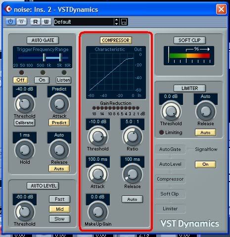The height and width of the screenshot is (237, 230).
Task: Toggle the Signalflow On button
Action: pyautogui.click(x=205, y=164)
